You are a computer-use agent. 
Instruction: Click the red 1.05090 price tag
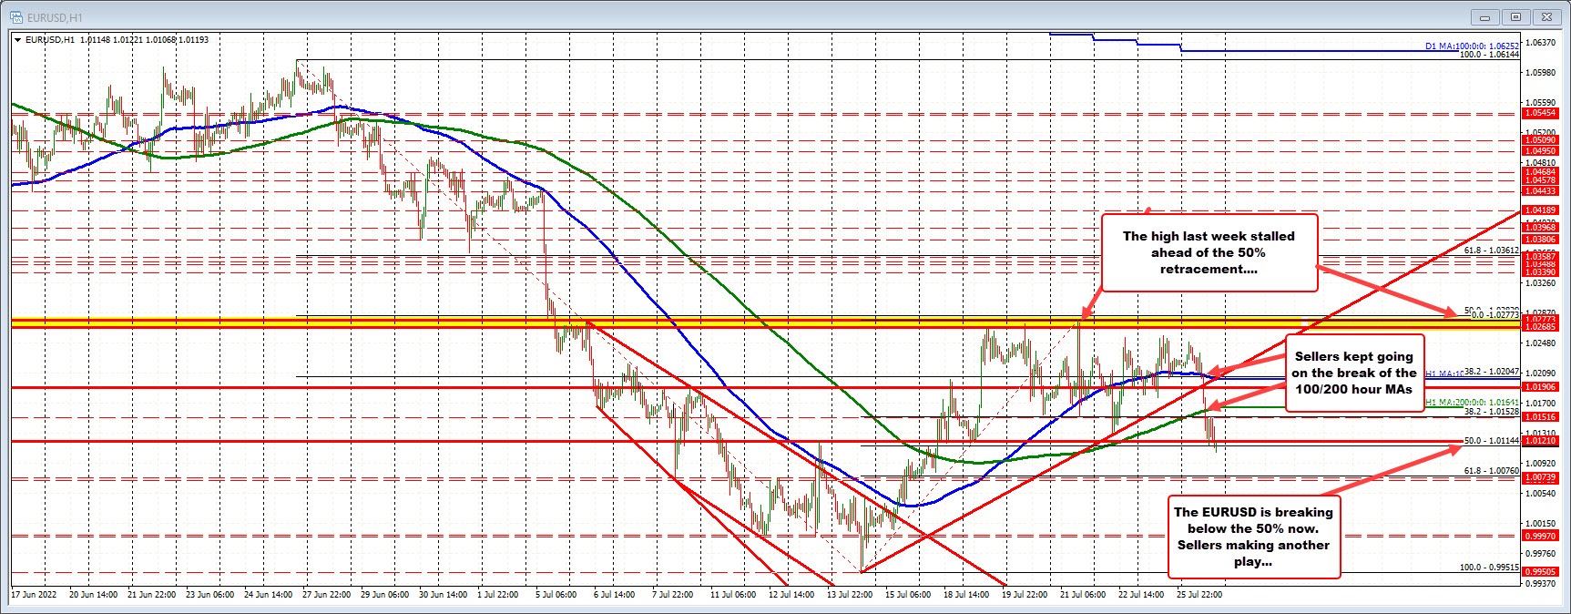pyautogui.click(x=1540, y=140)
